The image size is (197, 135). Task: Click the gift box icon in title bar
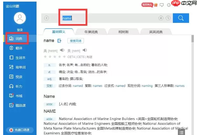(156, 5)
